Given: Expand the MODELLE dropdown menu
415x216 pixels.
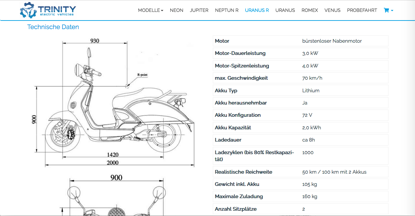Looking at the screenshot, I should 150,10.
